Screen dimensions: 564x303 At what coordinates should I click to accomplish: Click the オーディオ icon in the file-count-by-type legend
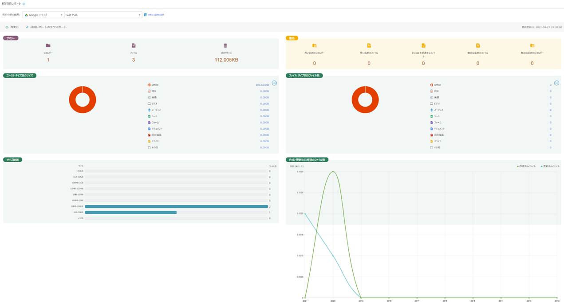(x=431, y=110)
